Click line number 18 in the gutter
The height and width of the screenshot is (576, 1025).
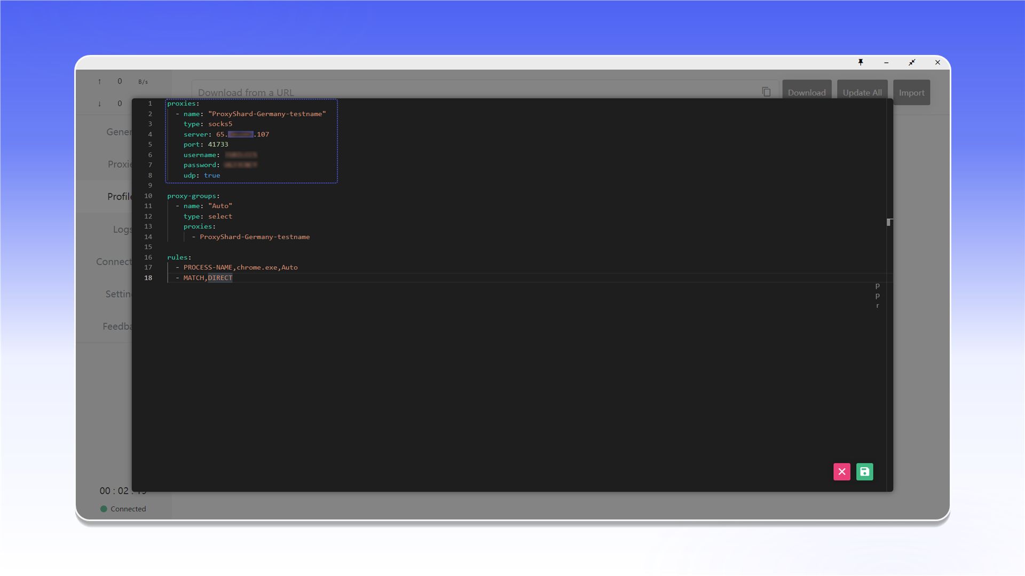(148, 278)
